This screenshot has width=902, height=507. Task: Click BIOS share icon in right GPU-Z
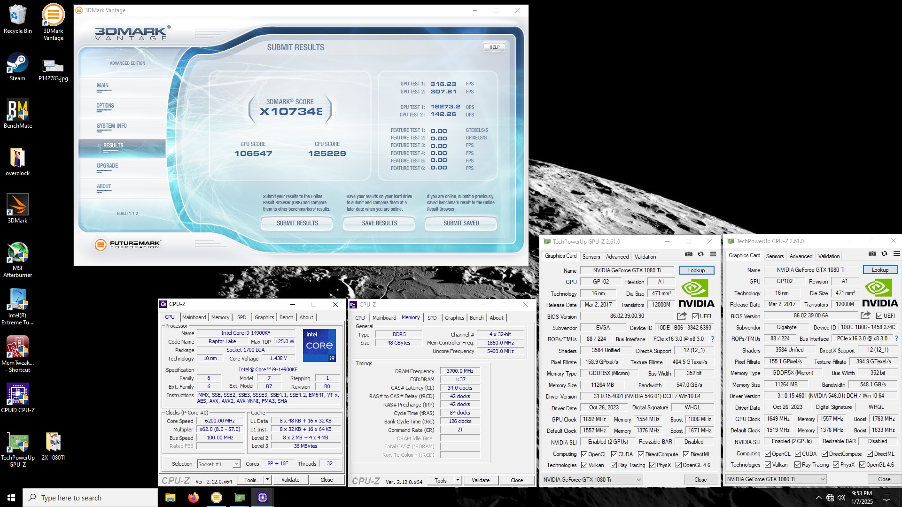click(x=865, y=315)
